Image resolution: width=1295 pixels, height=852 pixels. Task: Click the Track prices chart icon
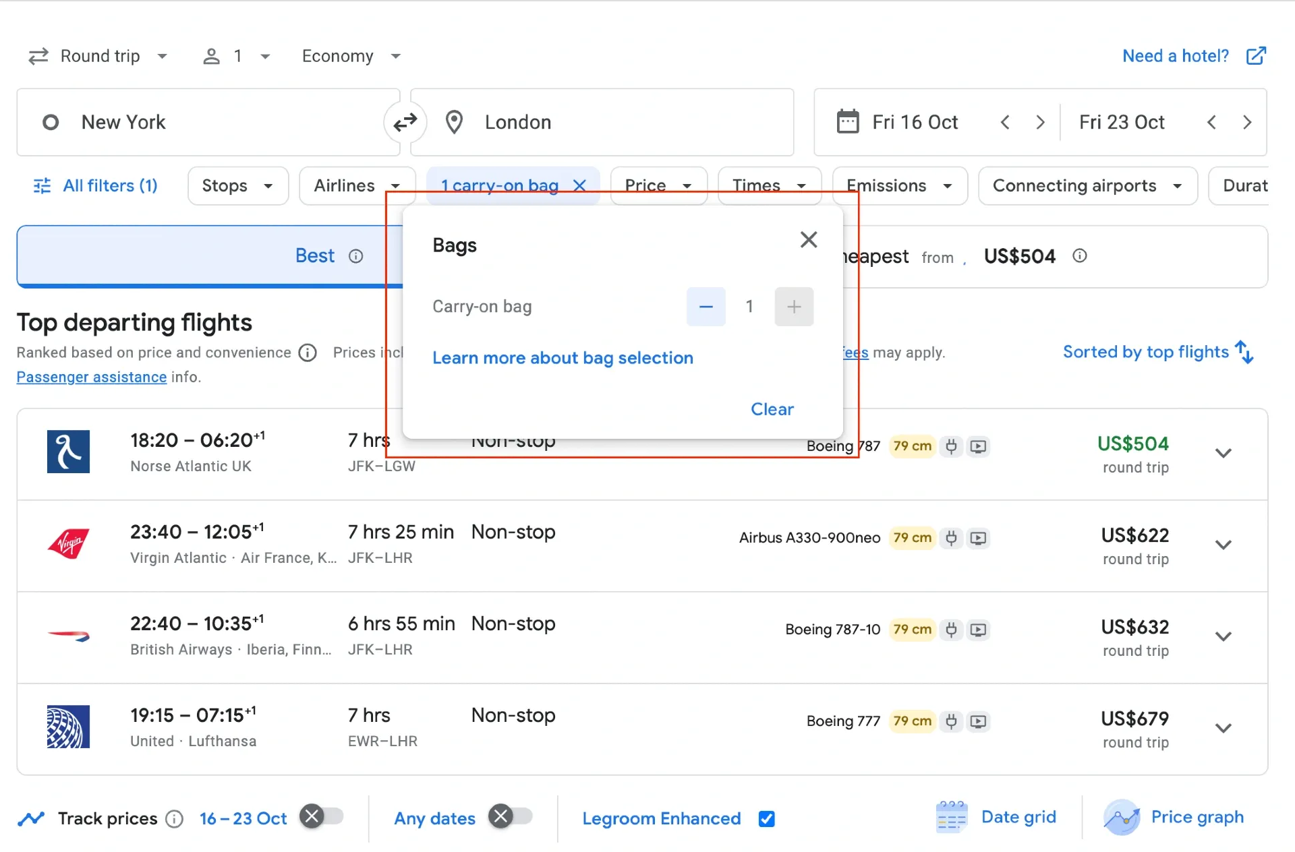point(32,818)
